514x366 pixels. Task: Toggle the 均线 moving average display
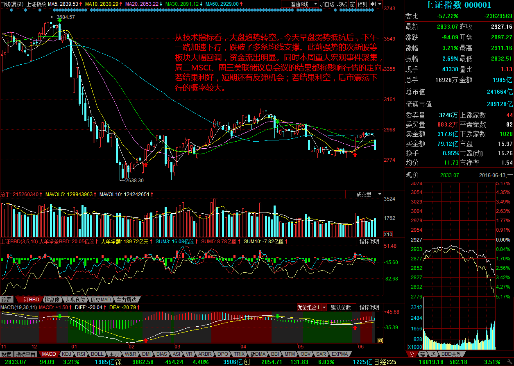point(342,4)
